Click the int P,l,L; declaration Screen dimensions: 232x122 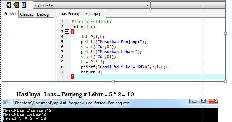93,37
